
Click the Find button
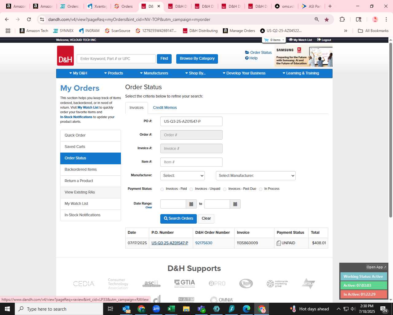[164, 59]
